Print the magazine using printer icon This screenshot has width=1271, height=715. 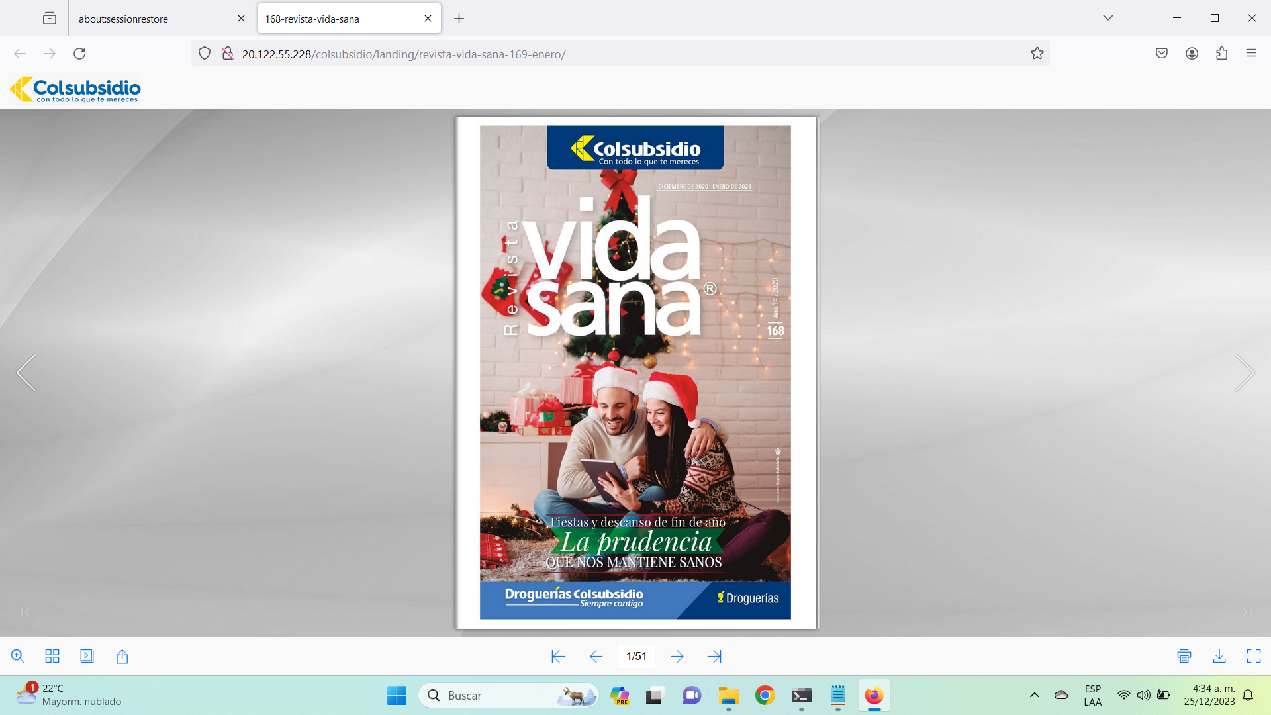pyautogui.click(x=1184, y=656)
